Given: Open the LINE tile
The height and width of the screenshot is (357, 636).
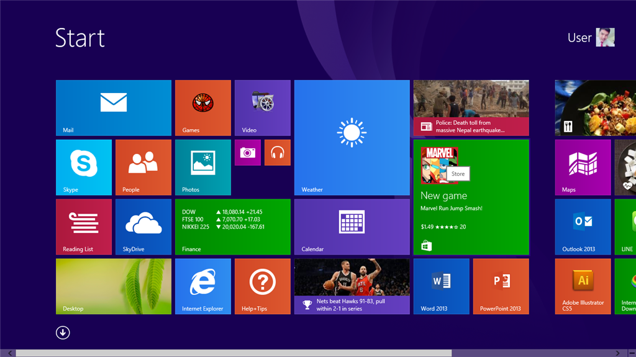Looking at the screenshot, I should (625, 227).
